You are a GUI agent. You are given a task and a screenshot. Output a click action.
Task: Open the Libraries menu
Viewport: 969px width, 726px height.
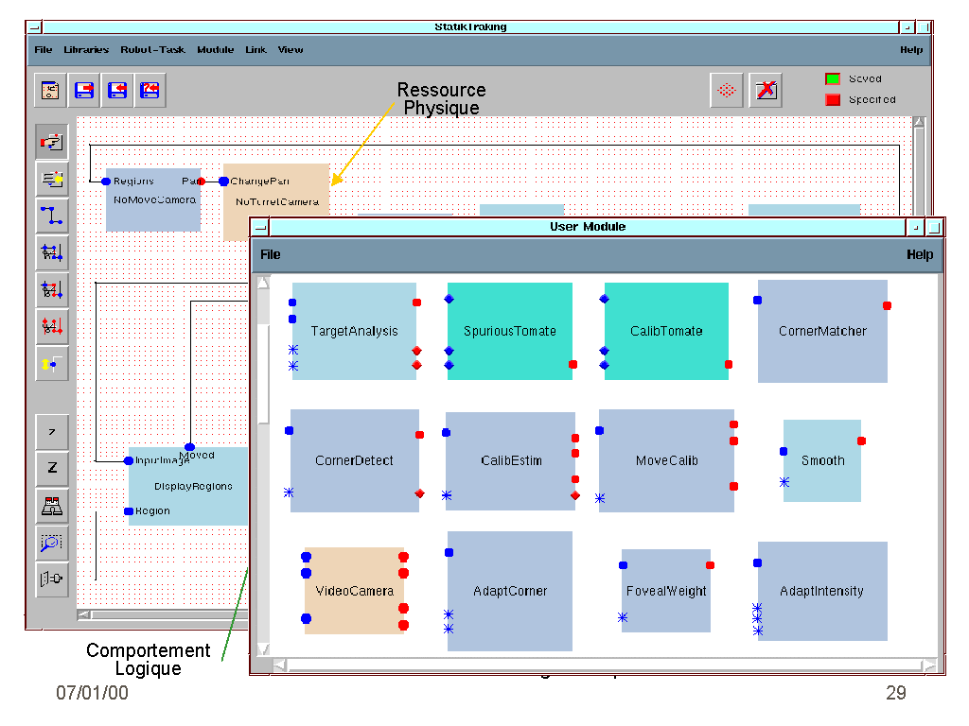click(x=86, y=50)
